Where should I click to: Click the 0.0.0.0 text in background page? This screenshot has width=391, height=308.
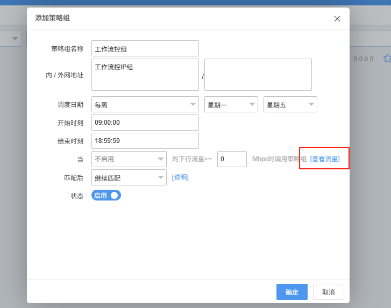tap(364, 59)
